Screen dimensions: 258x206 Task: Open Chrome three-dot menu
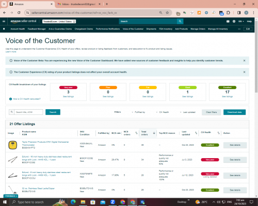[253, 13]
